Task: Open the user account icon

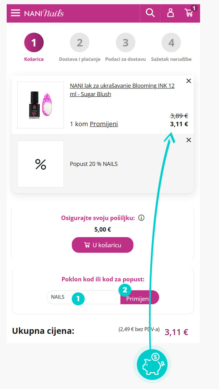Action: click(170, 13)
